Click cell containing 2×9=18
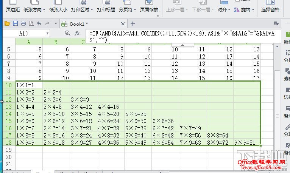This screenshot has height=173, width=290. point(56,142)
